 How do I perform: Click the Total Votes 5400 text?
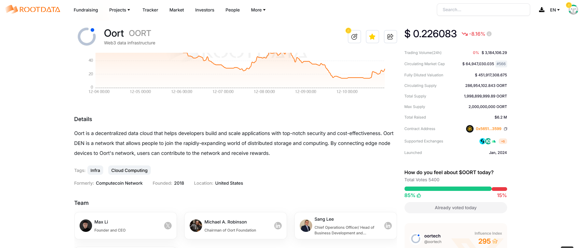[x=422, y=180]
